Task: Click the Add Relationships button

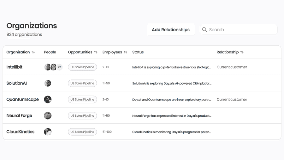Action: tap(171, 30)
